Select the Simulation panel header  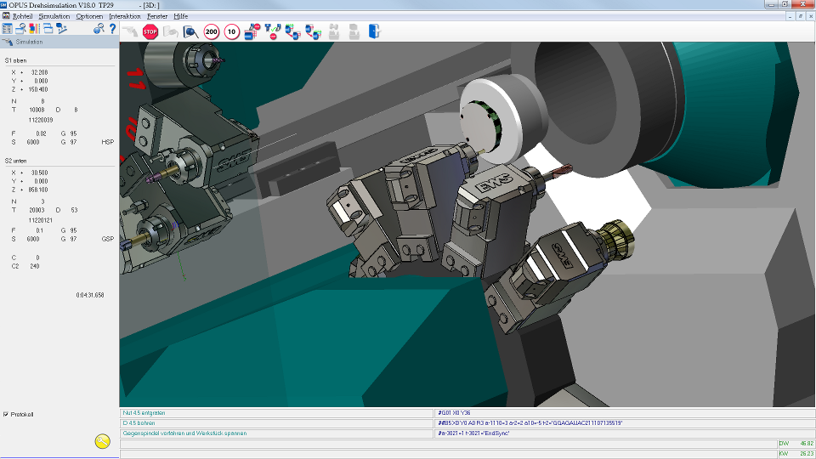pyautogui.click(x=59, y=42)
